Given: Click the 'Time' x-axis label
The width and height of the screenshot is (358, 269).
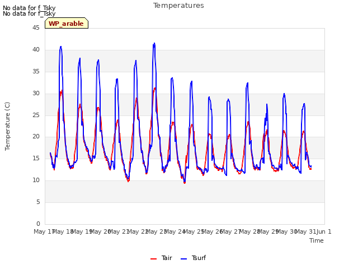Looking at the screenshot, I should pos(317,240).
